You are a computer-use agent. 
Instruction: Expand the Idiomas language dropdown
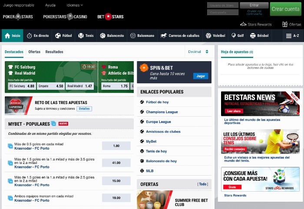point(75,5)
